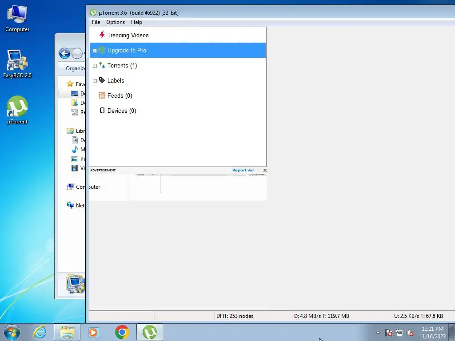Select Libraries in Explorer navigation pane

coord(76,131)
